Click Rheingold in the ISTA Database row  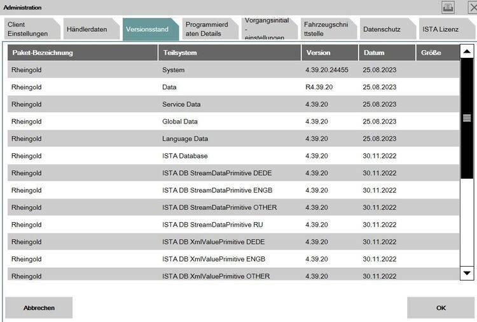tap(27, 156)
